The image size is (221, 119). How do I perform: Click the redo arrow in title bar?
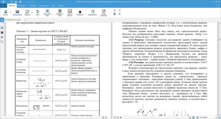click(x=33, y=2)
